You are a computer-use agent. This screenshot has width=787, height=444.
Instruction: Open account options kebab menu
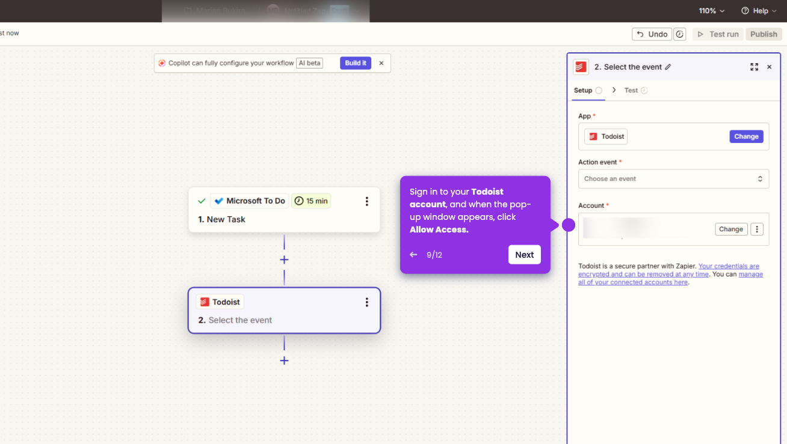coord(757,229)
